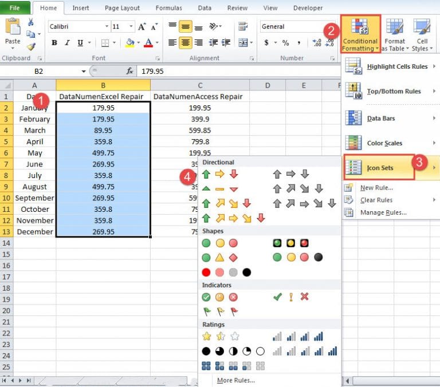
Task: Select the 3 Stars rating icon set
Action: (219, 337)
